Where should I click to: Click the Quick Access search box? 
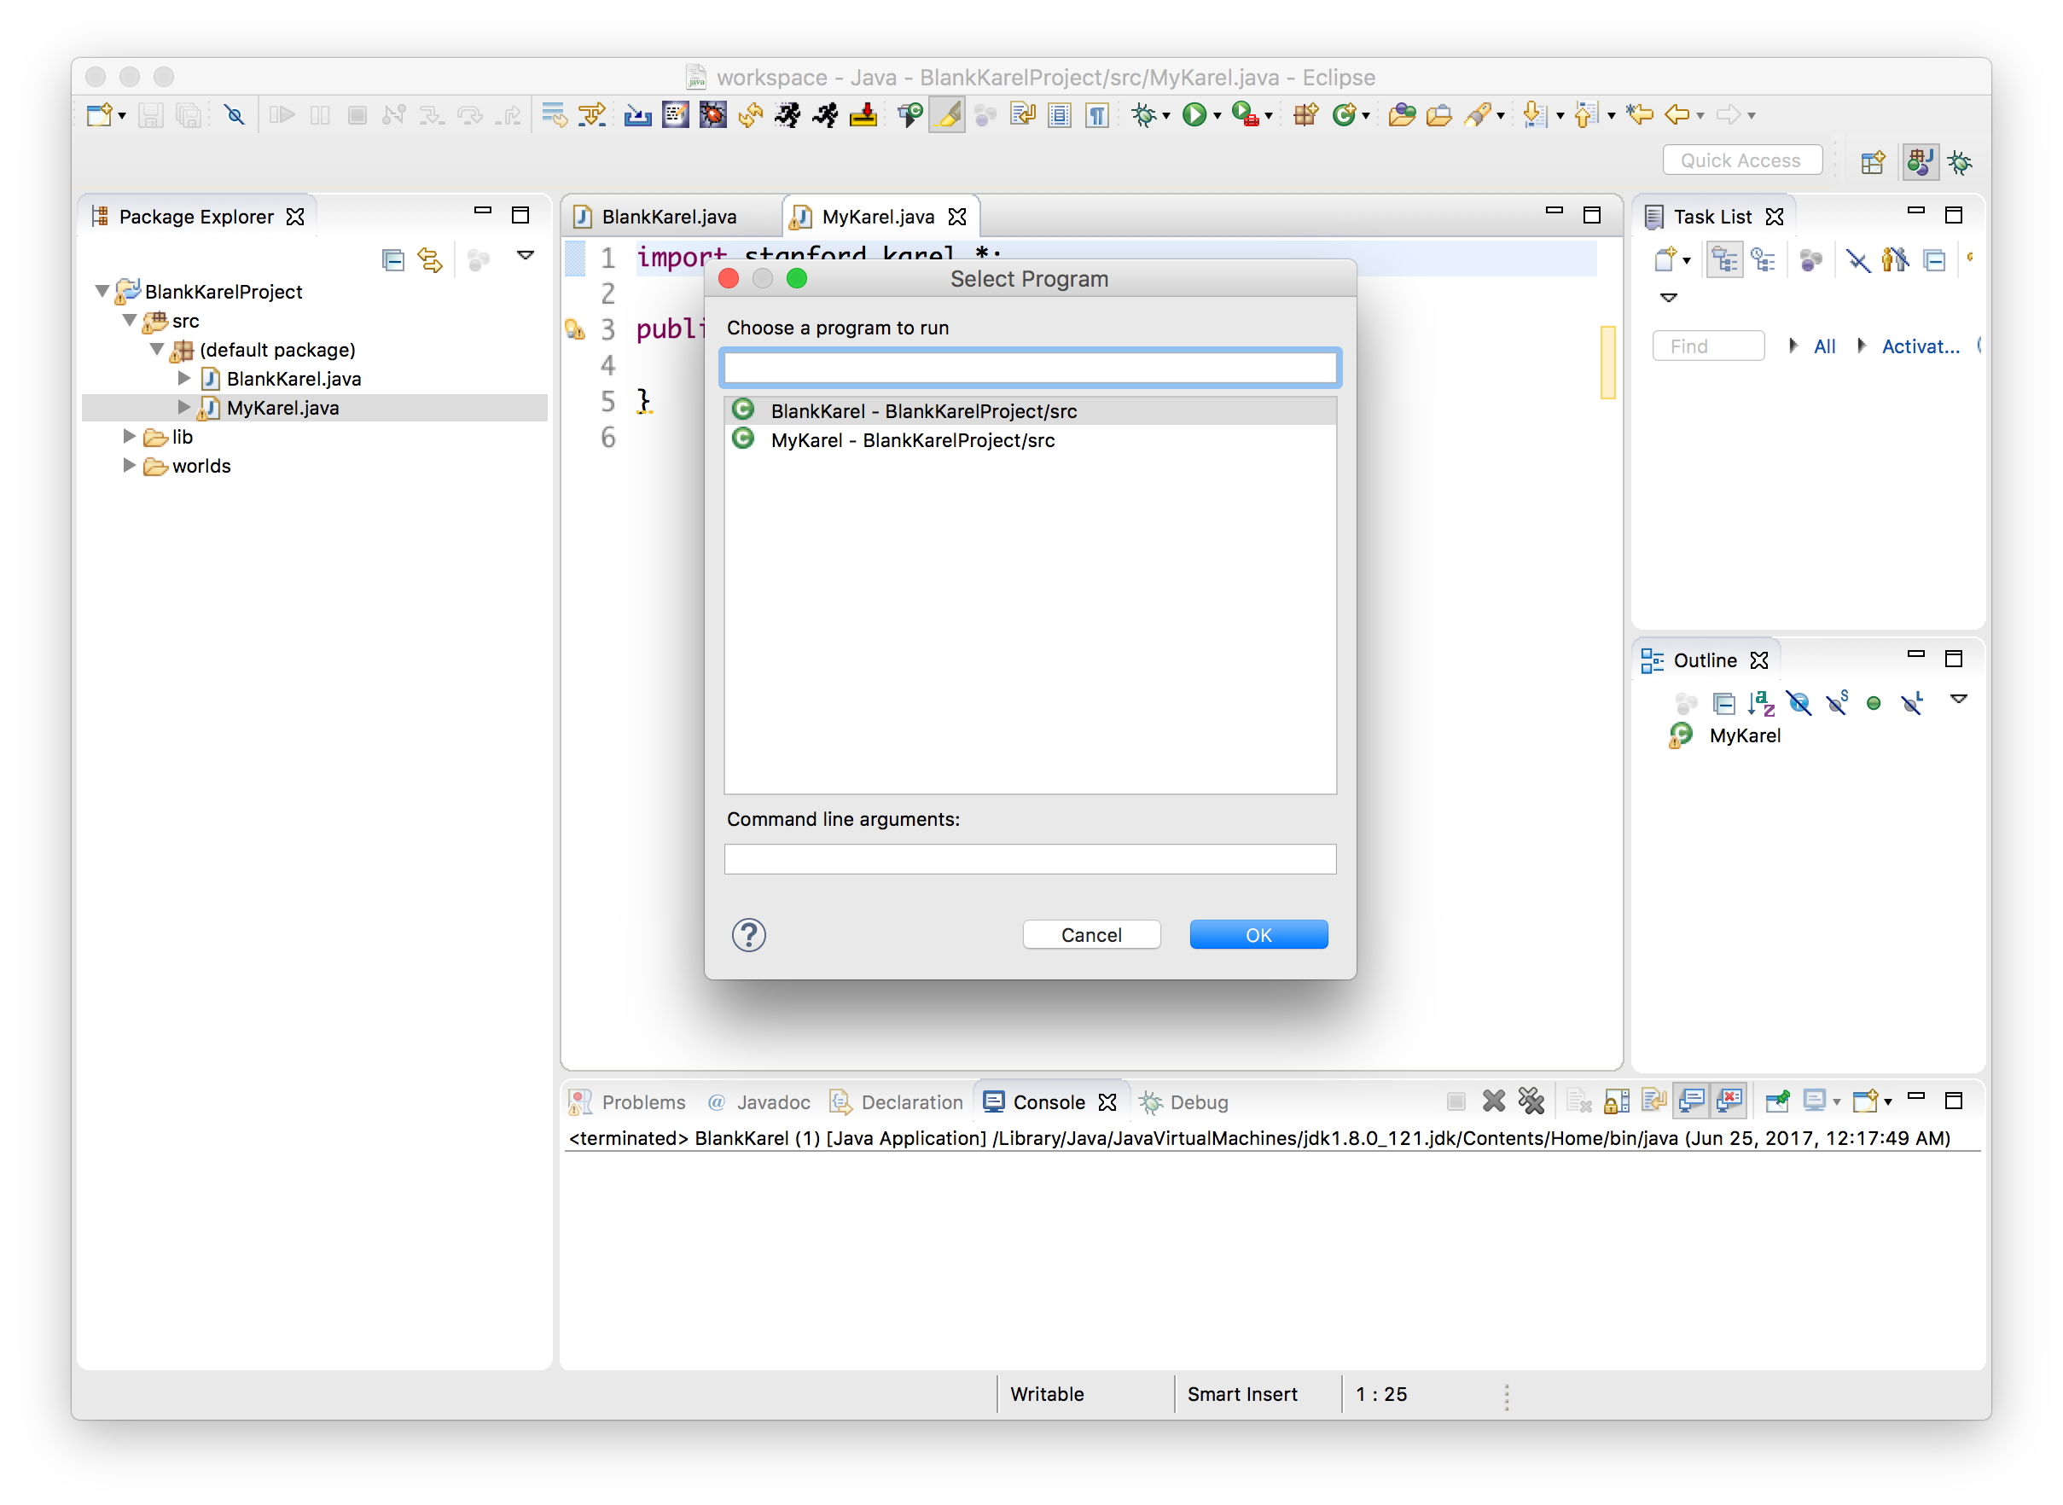click(1741, 160)
